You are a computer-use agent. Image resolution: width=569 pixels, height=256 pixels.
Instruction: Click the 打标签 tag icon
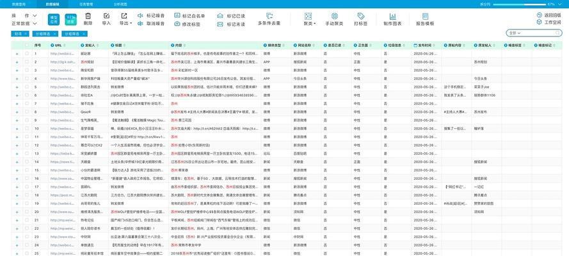click(x=361, y=16)
